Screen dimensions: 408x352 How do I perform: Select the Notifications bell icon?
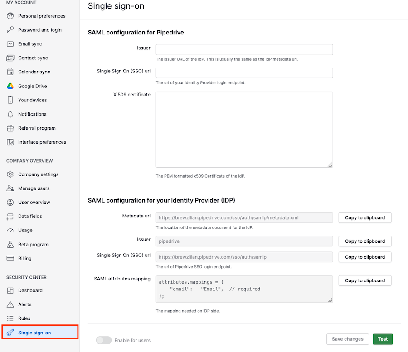[10, 114]
